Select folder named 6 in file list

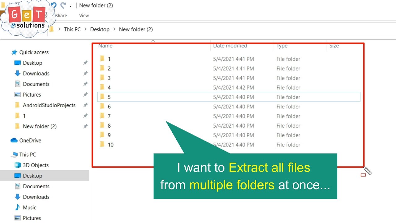(x=109, y=107)
